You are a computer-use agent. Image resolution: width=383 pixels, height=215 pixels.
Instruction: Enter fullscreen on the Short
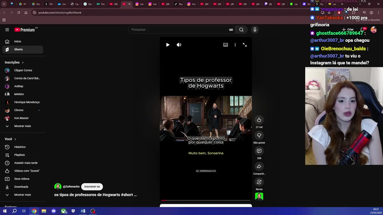245,45
